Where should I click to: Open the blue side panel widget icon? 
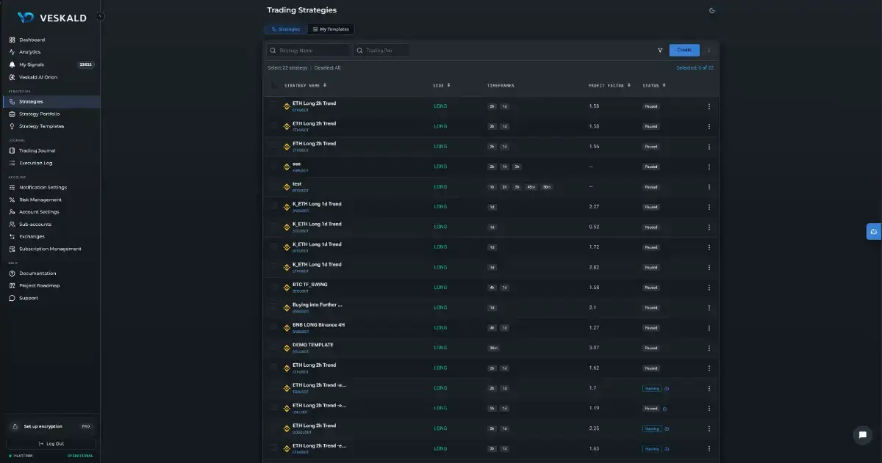point(873,232)
